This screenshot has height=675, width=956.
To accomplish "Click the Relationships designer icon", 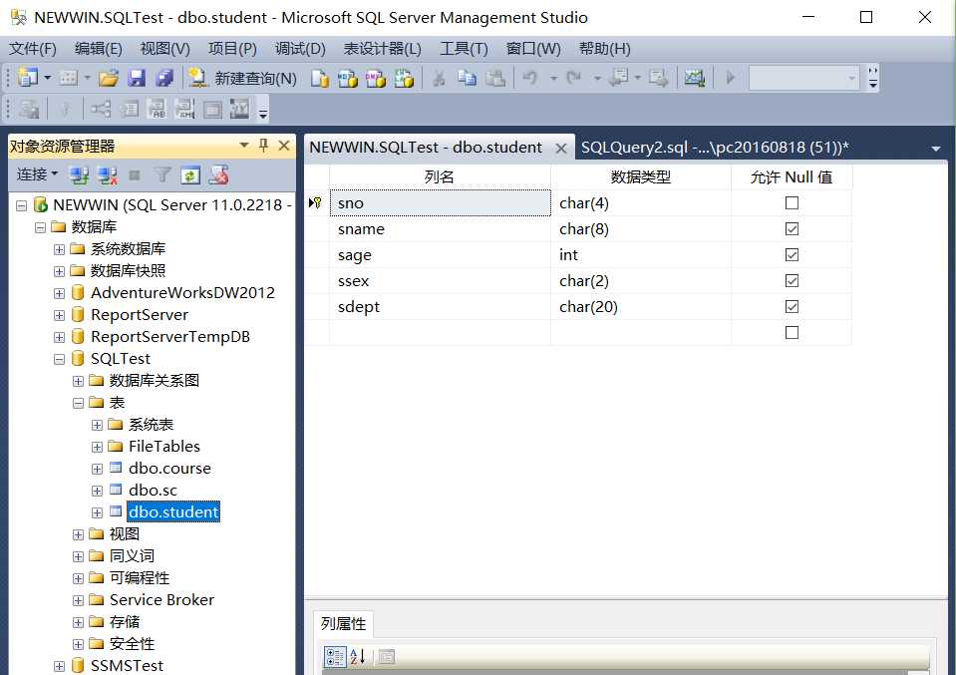I will [101, 109].
